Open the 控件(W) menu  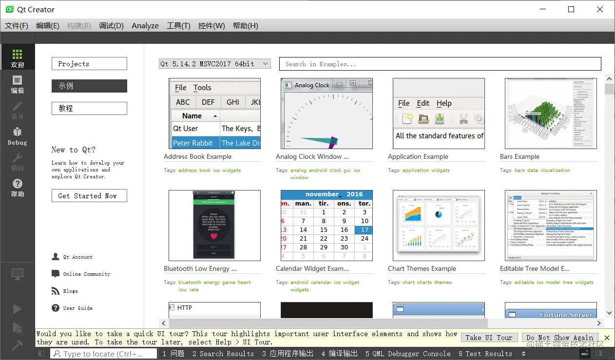211,26
